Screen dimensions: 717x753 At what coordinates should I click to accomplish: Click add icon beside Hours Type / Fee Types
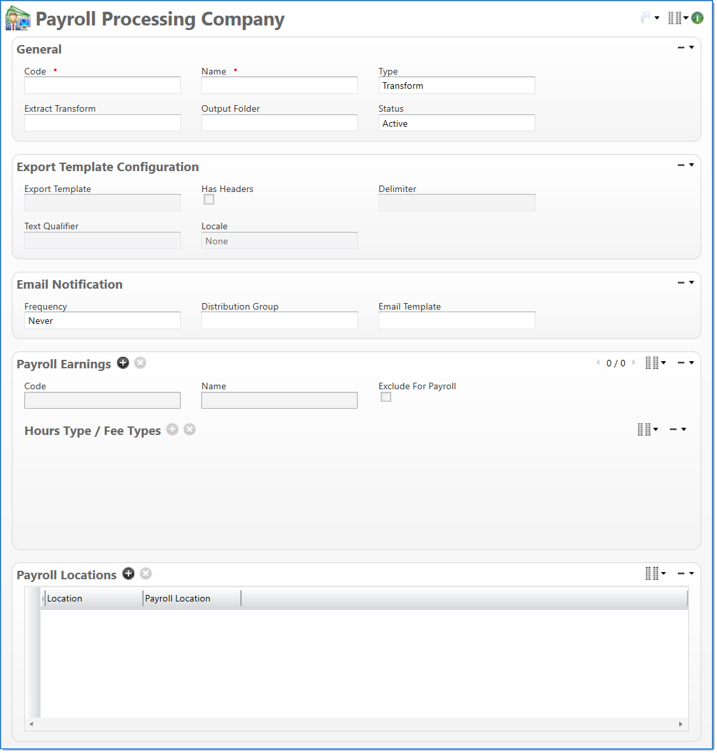click(172, 429)
